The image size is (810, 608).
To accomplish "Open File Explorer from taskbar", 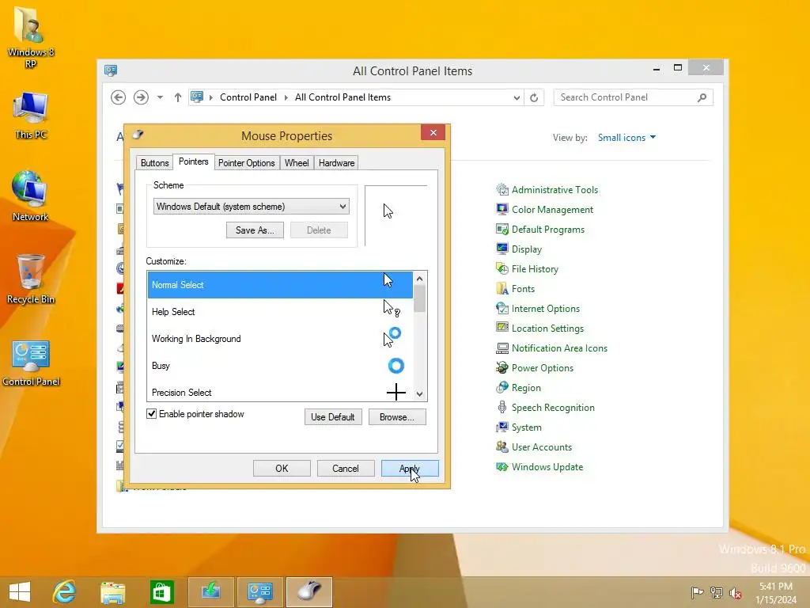I will click(x=112, y=591).
